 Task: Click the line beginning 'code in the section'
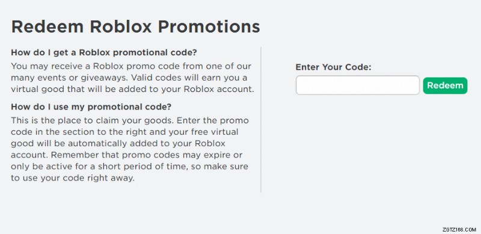(x=124, y=132)
